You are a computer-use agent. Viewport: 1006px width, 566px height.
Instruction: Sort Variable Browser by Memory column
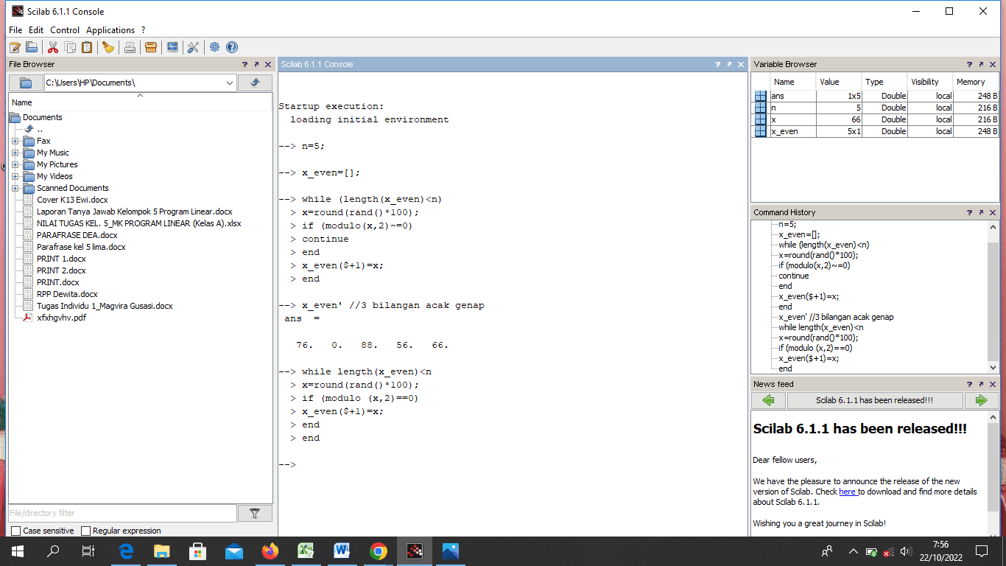(x=976, y=82)
